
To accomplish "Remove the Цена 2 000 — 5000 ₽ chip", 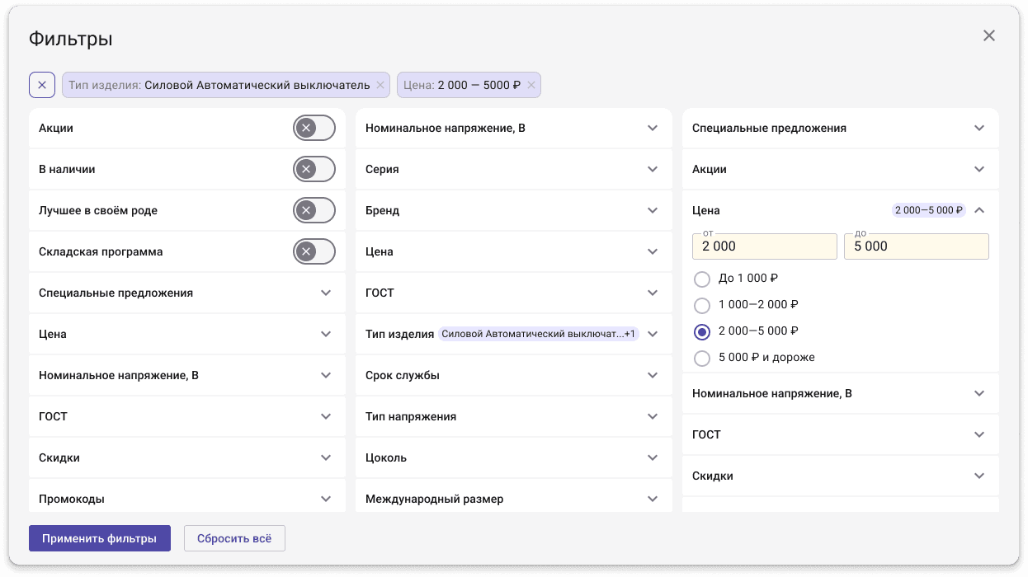I will 531,85.
